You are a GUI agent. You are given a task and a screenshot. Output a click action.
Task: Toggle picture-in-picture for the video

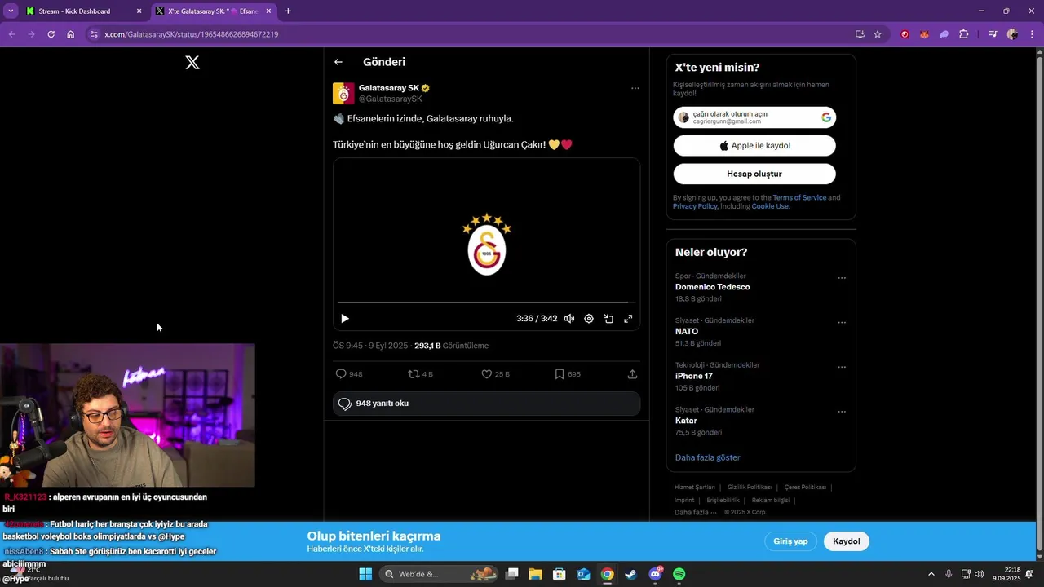coord(608,319)
